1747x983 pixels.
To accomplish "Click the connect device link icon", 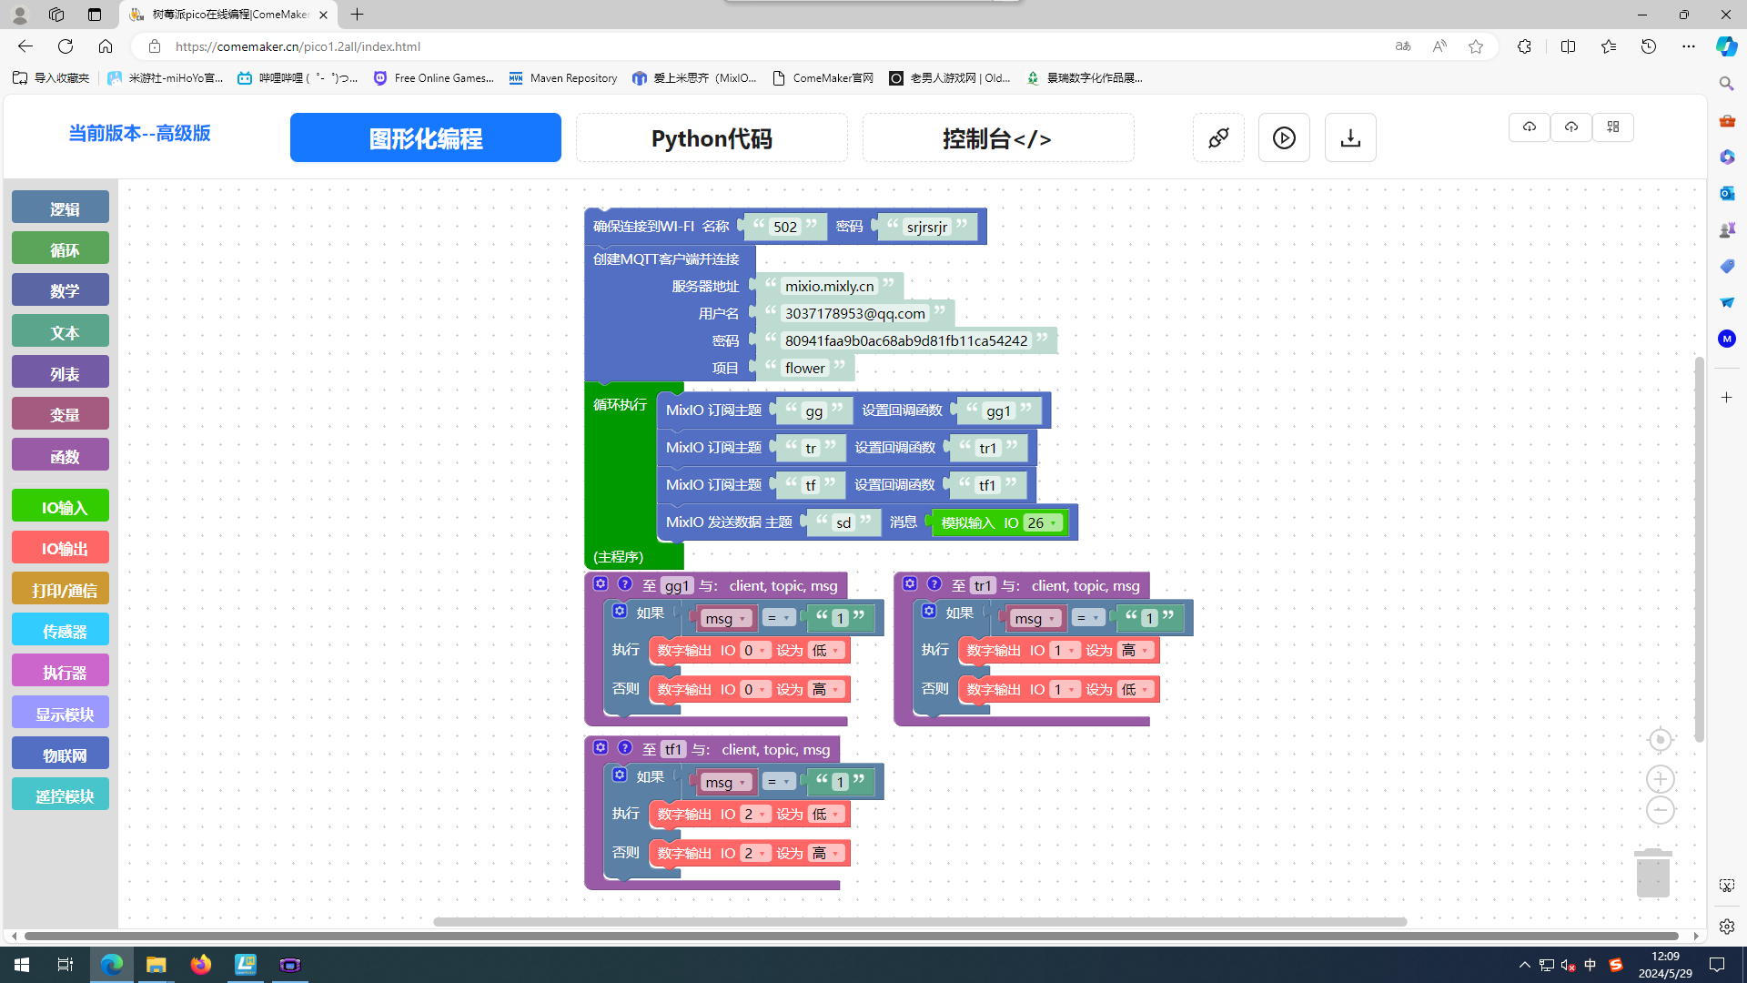I will click(x=1218, y=137).
